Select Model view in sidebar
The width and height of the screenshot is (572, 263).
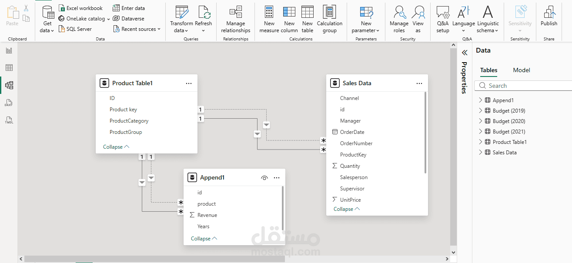(9, 85)
